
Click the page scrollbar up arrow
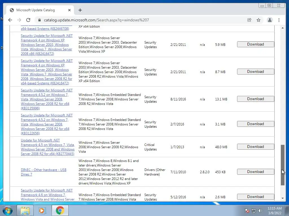(283, 28)
